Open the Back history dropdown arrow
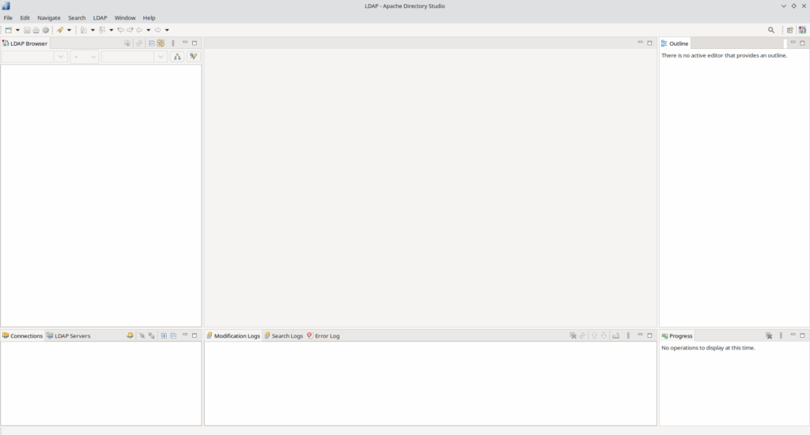This screenshot has width=810, height=435. [x=148, y=30]
